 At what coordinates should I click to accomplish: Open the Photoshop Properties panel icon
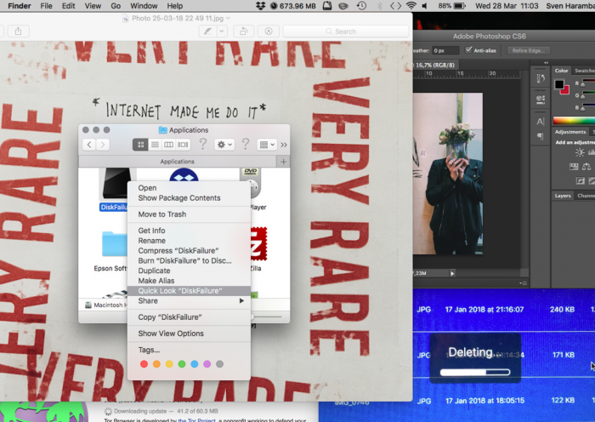[x=541, y=100]
